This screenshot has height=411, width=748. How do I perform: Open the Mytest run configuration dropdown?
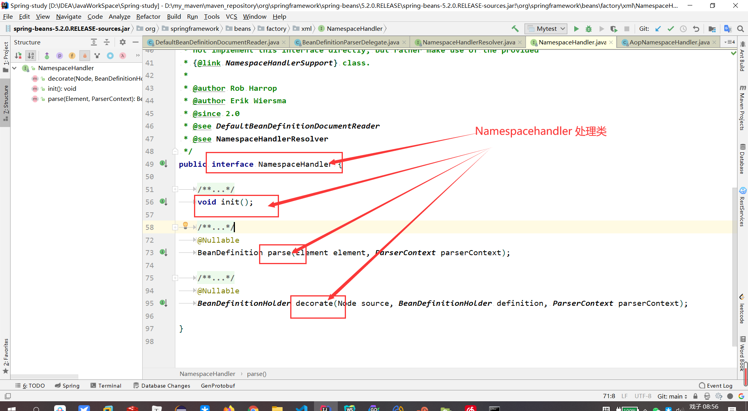(562, 28)
